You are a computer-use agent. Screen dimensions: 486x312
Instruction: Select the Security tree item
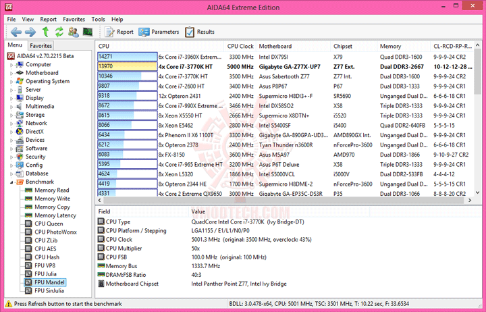point(31,157)
